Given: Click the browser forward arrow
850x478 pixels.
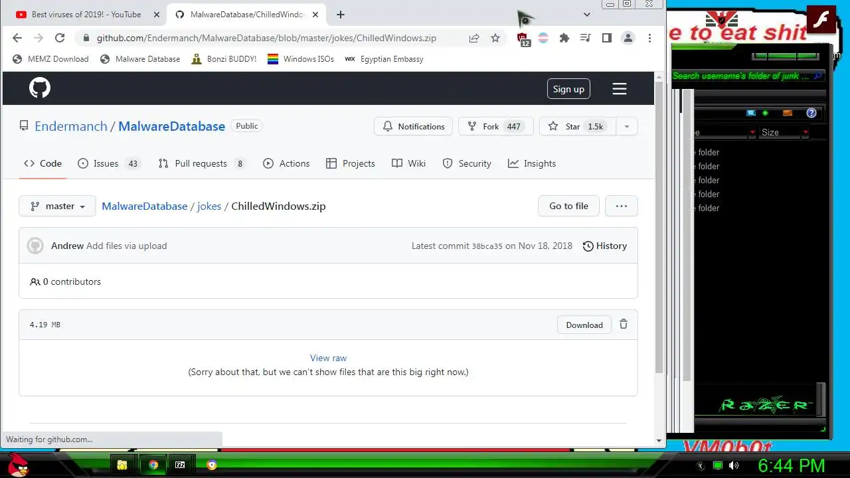Looking at the screenshot, I should tap(39, 39).
